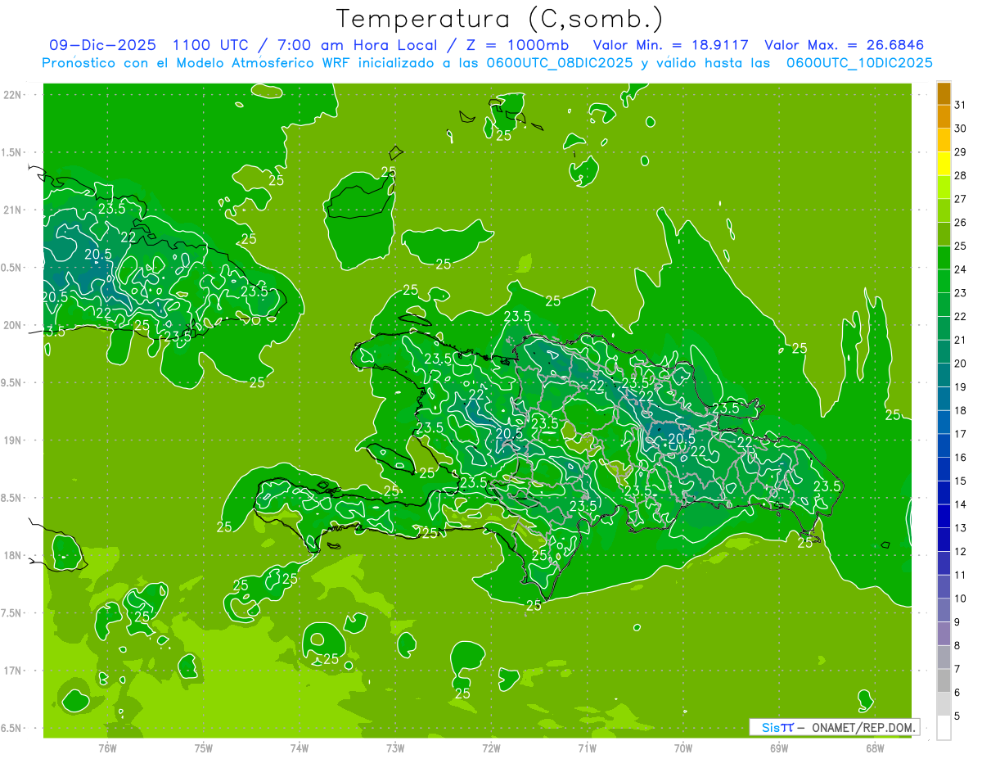Click the legend scale value "16"

coord(960,457)
